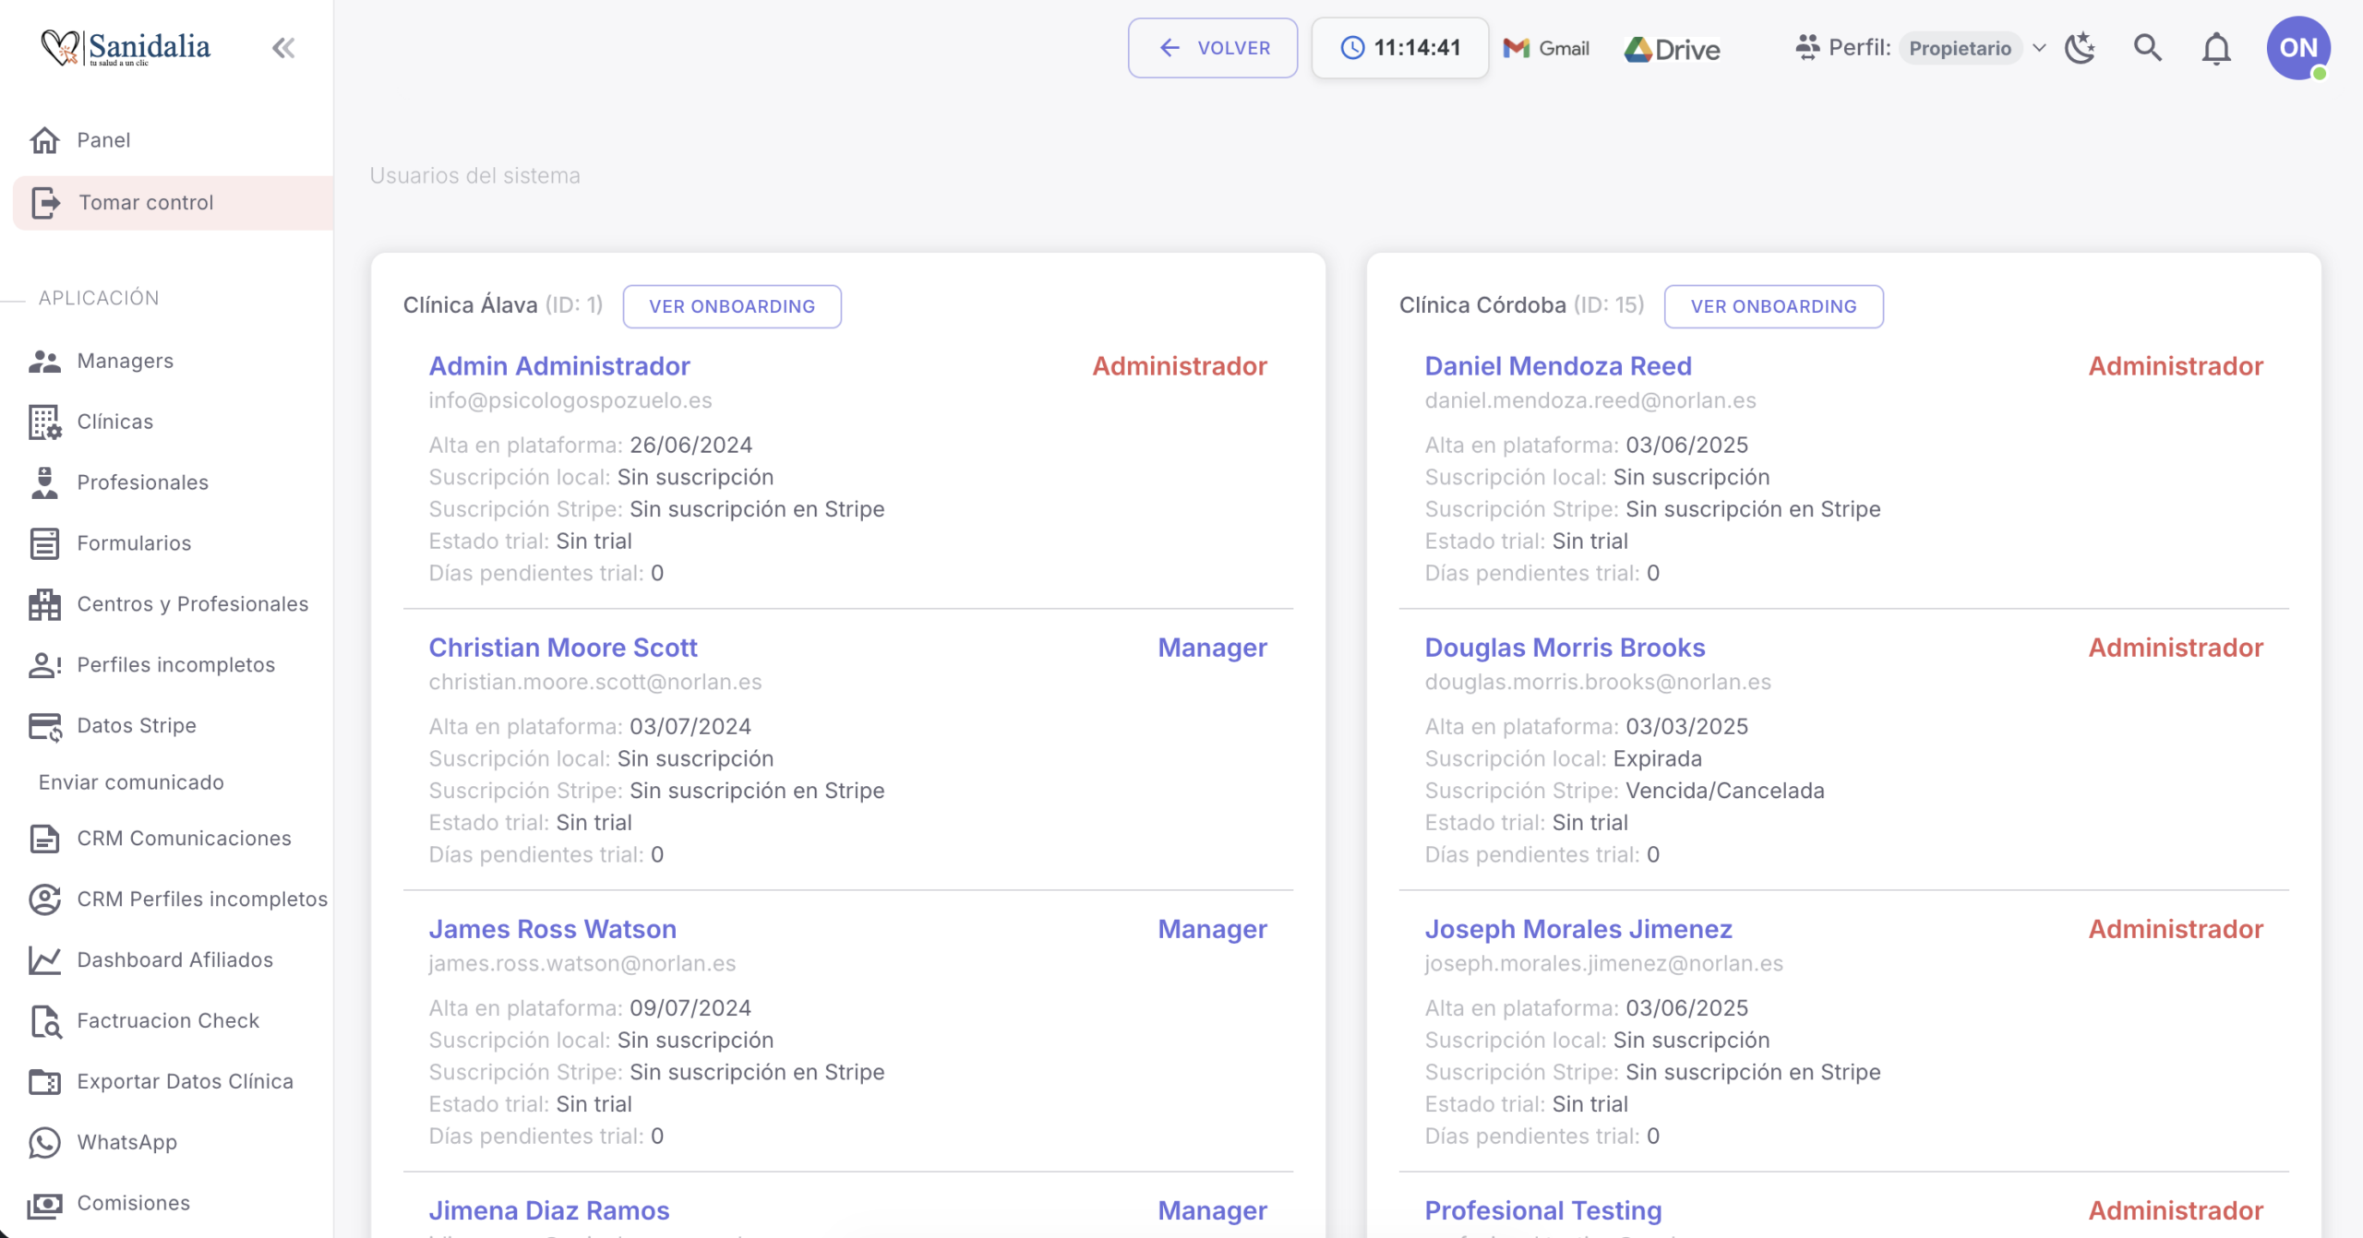Open the Enviar comunicado menu item

131,782
